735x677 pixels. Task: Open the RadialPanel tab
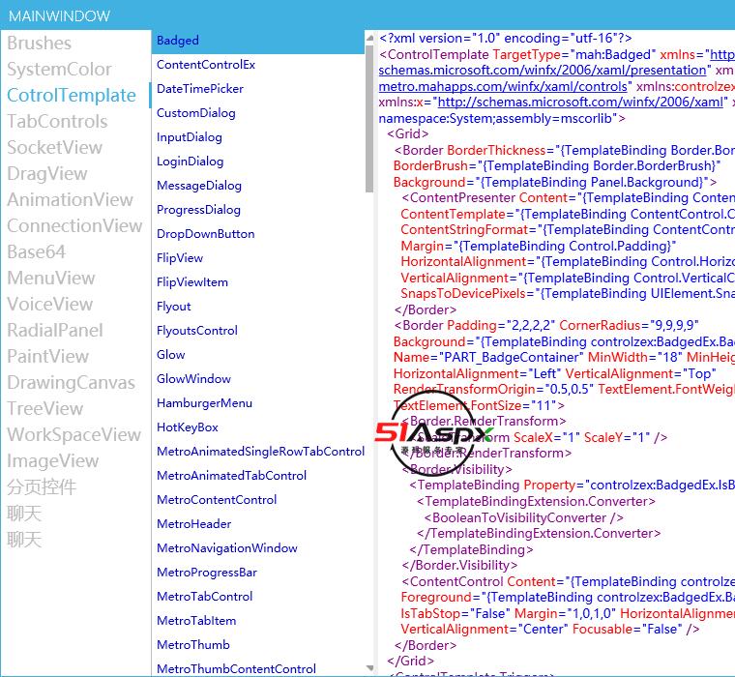[x=55, y=330]
